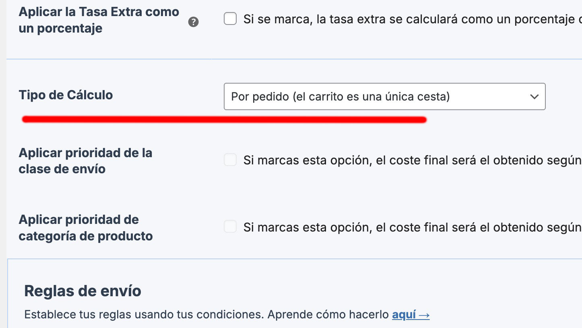Click the description text beside the product category checkbox
Viewport: 582px width, 328px height.
[411, 228]
